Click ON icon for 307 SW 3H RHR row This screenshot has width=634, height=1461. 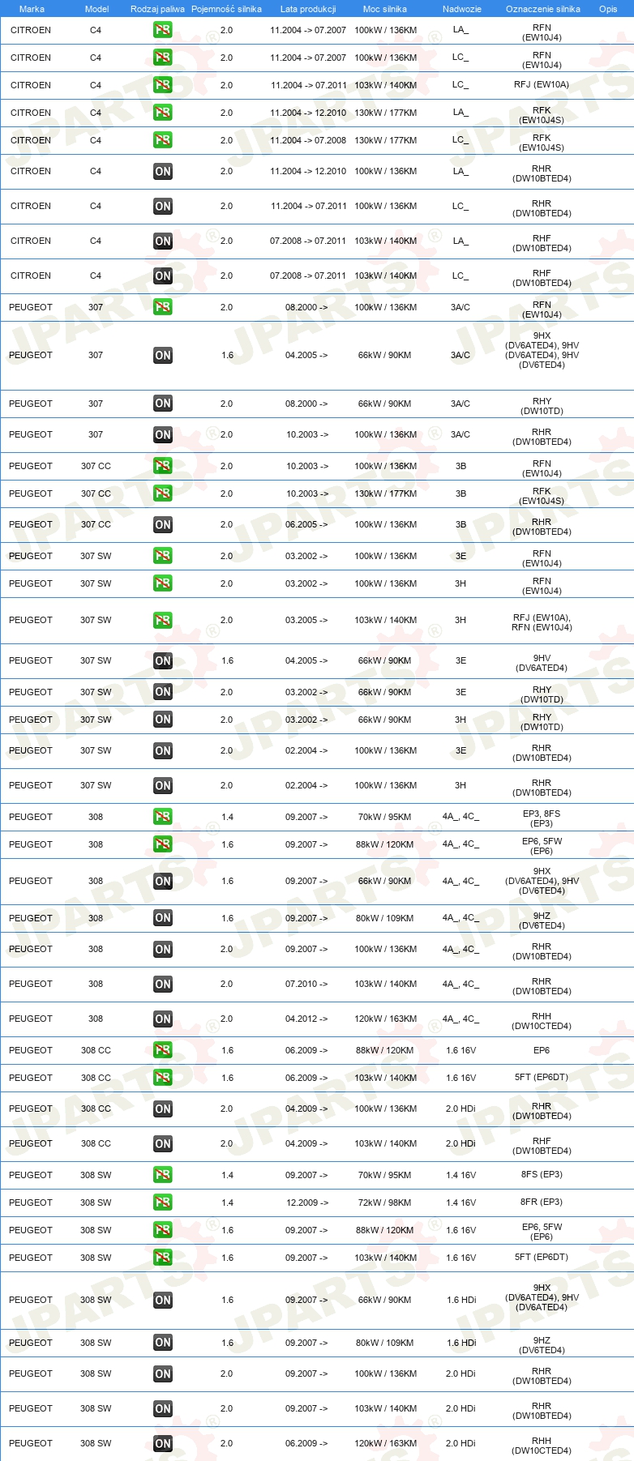[163, 785]
